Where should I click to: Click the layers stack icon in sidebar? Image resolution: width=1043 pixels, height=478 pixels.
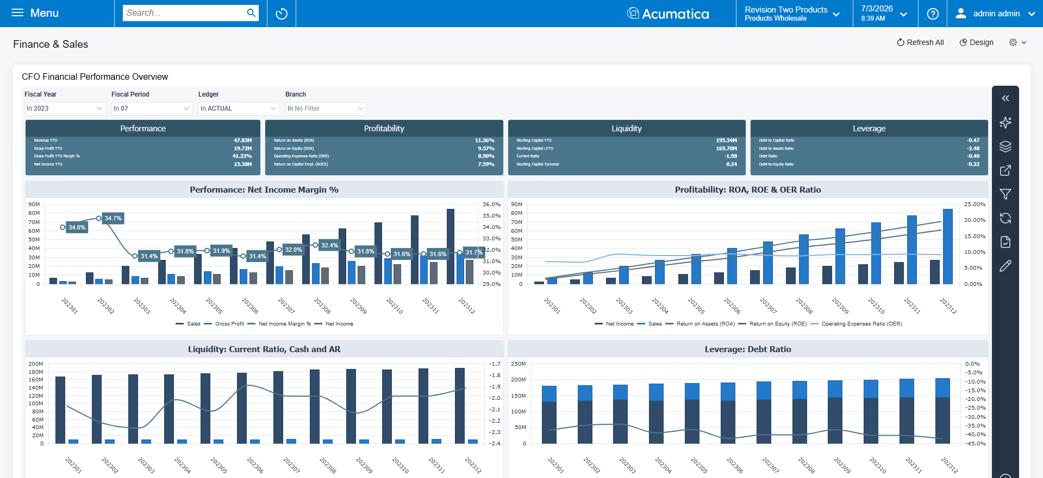(1005, 146)
